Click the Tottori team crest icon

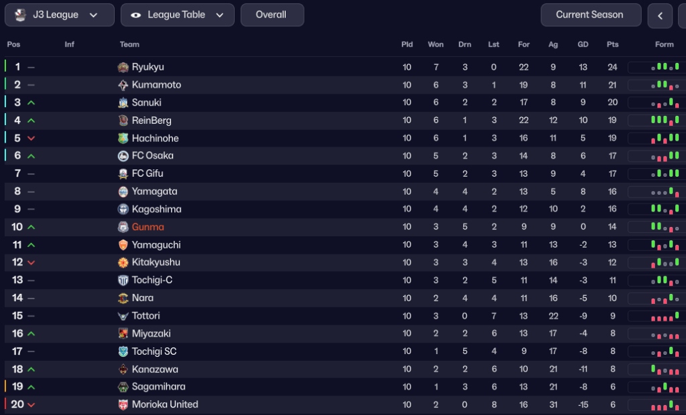coord(123,316)
